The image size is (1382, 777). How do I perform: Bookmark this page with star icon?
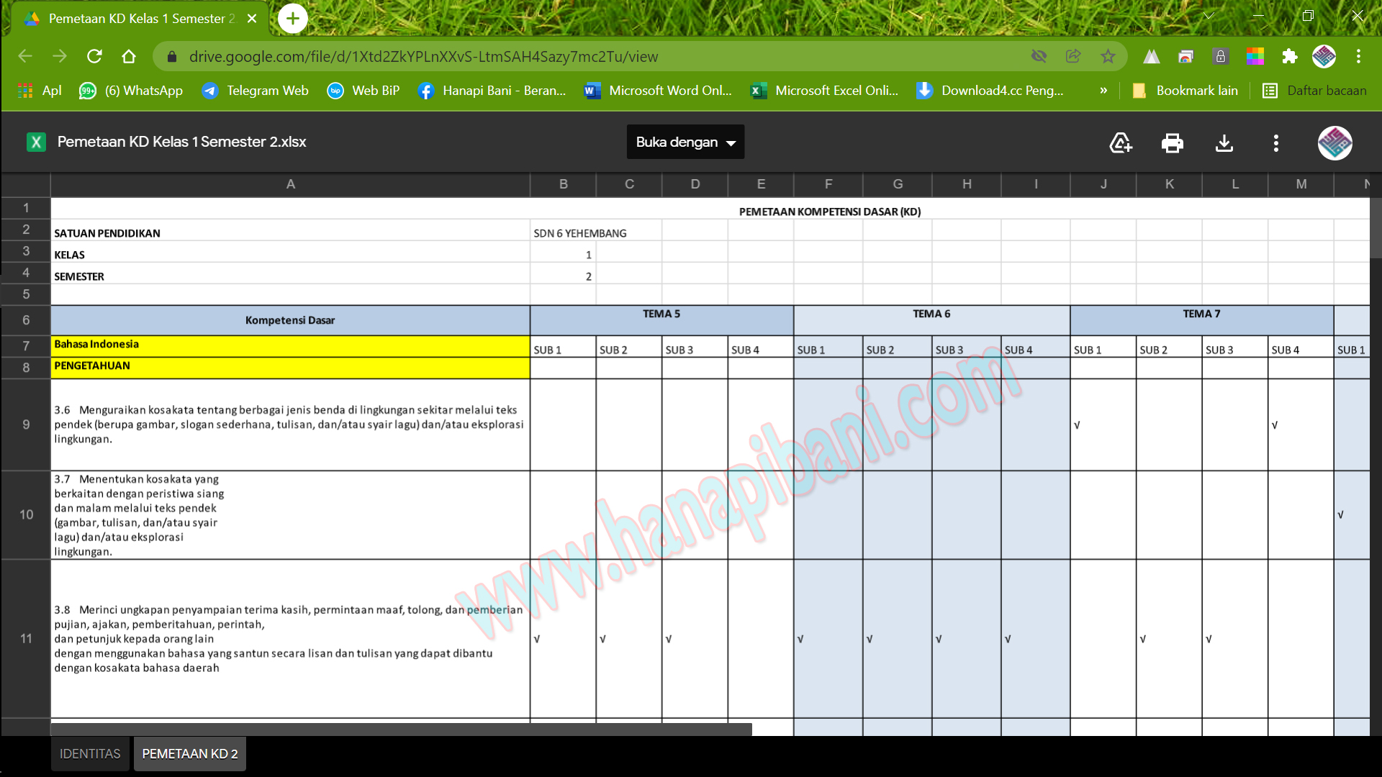(x=1108, y=56)
